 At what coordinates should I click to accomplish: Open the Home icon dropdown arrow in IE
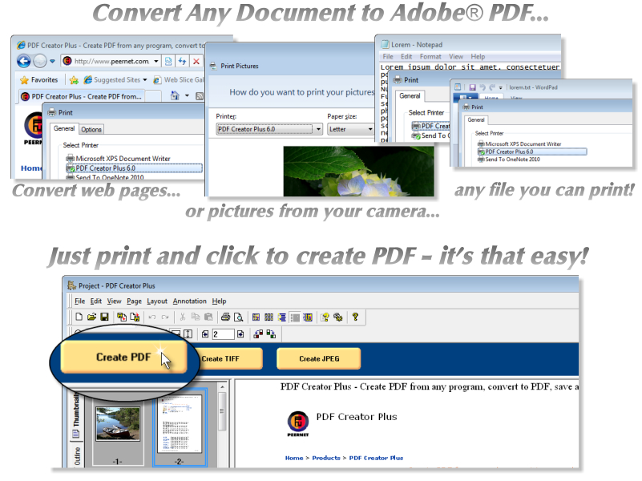(x=187, y=95)
